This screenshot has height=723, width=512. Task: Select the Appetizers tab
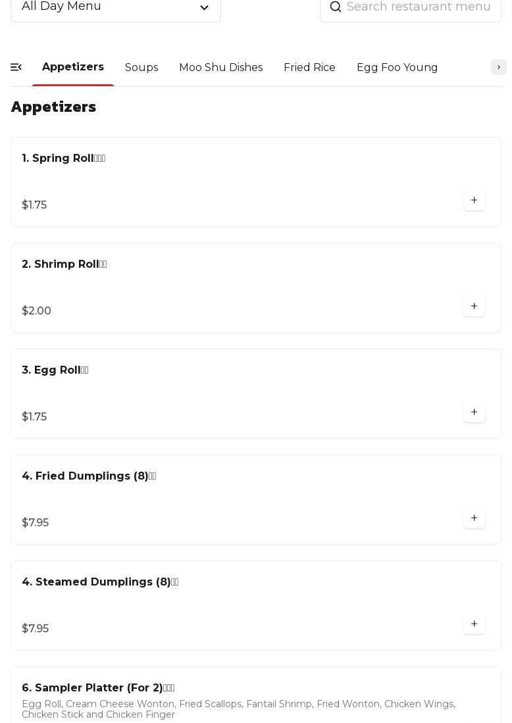point(73,67)
